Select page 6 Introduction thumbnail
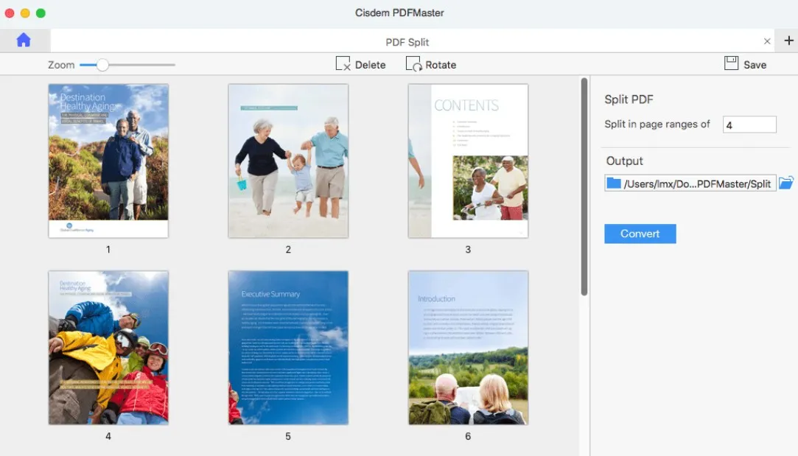Viewport: 798px width, 456px height. pos(468,348)
